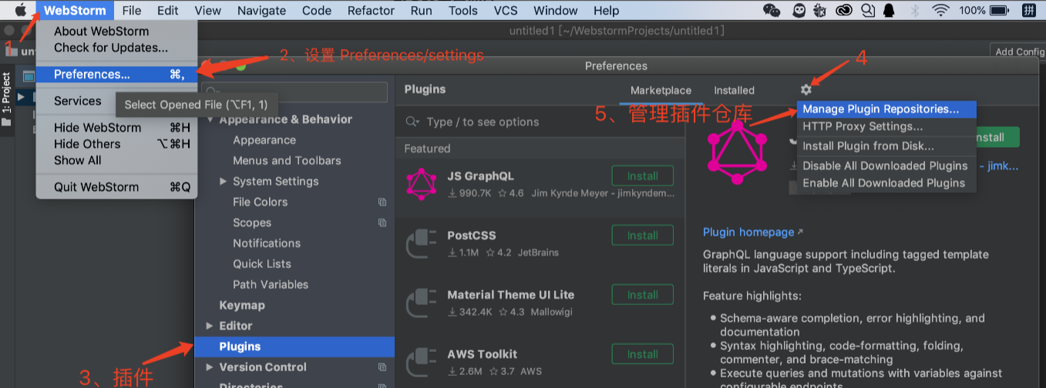Open the WebStorm application menu

[x=75, y=10]
